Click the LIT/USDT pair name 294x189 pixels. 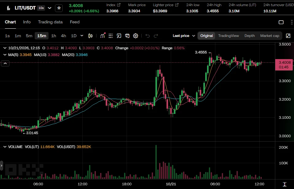[25, 8]
